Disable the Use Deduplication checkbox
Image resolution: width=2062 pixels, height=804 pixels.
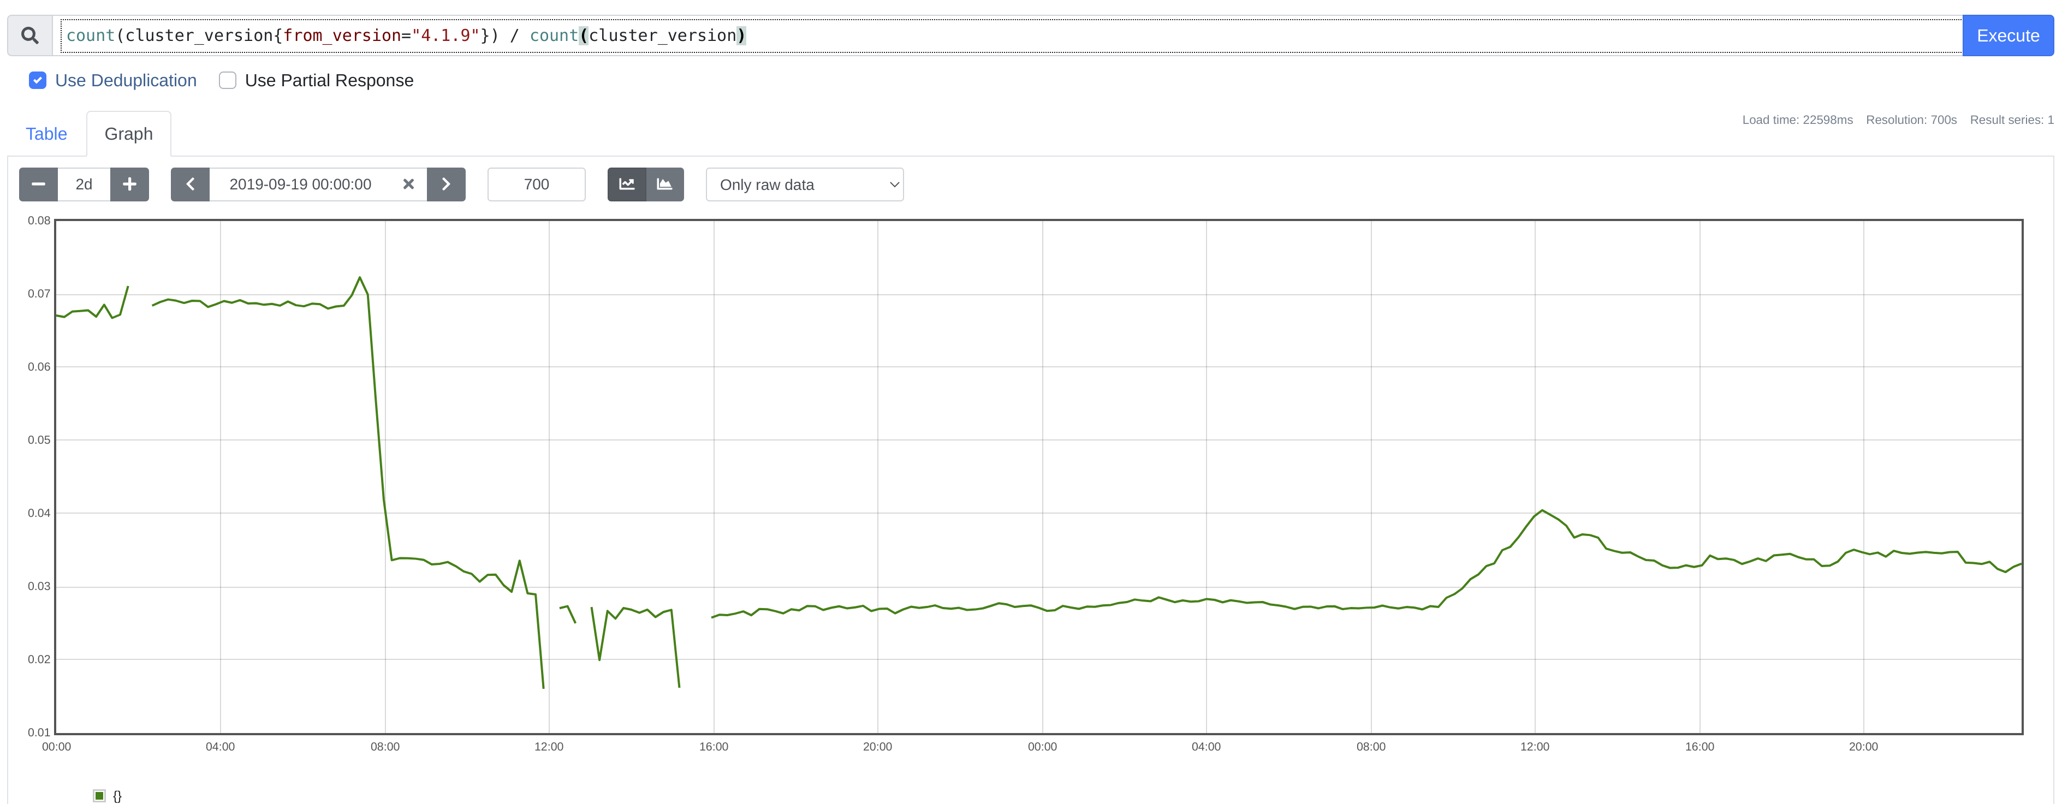(38, 80)
